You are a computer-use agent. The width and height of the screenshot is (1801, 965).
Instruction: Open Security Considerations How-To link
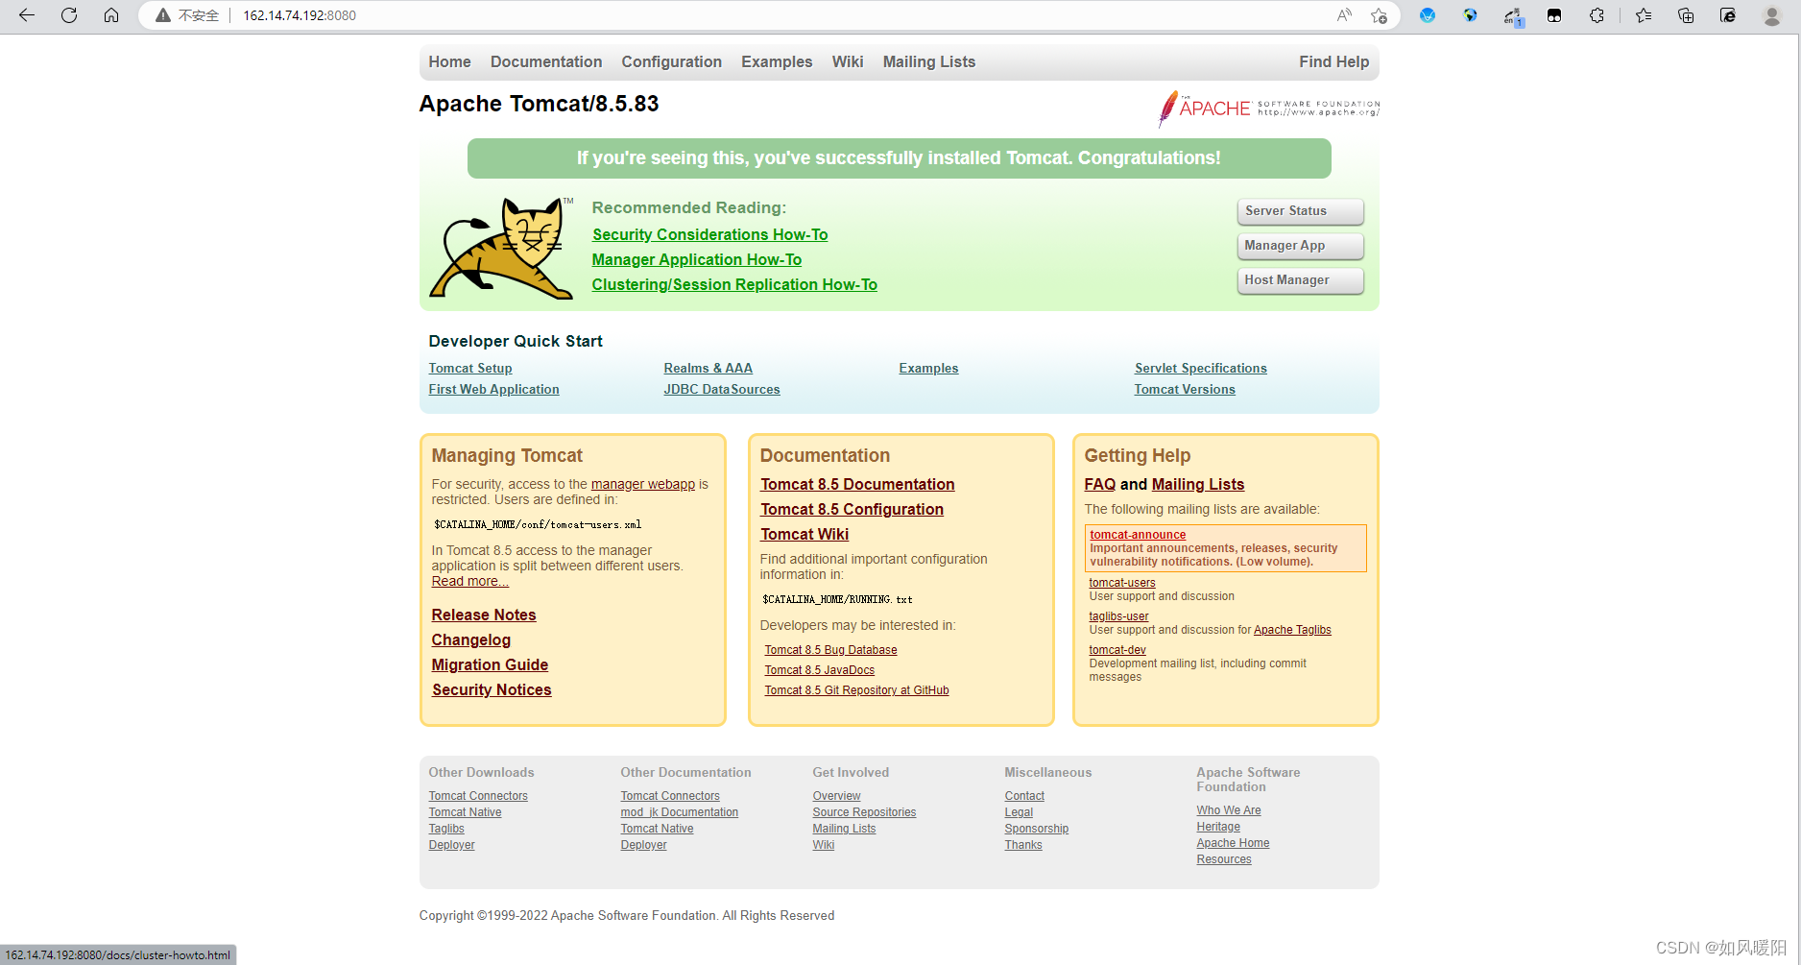(709, 234)
